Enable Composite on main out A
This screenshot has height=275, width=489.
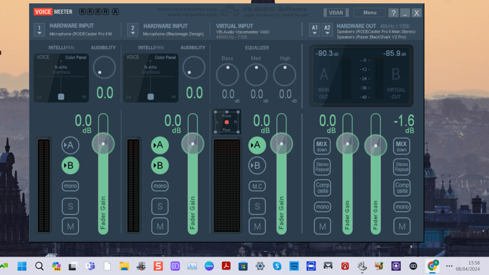tap(322, 188)
